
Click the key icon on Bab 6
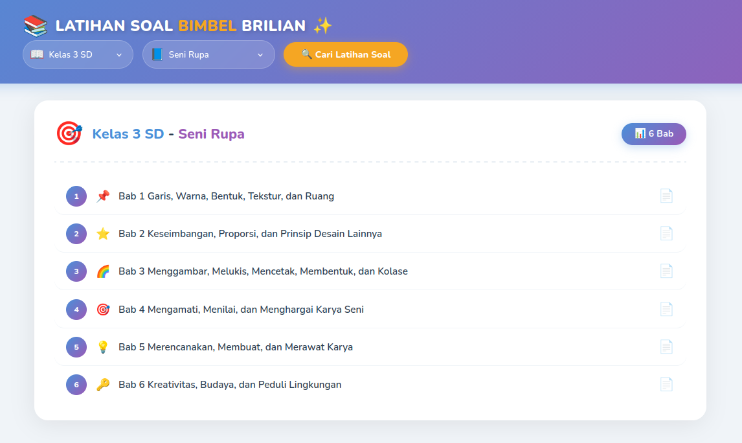[x=103, y=384]
